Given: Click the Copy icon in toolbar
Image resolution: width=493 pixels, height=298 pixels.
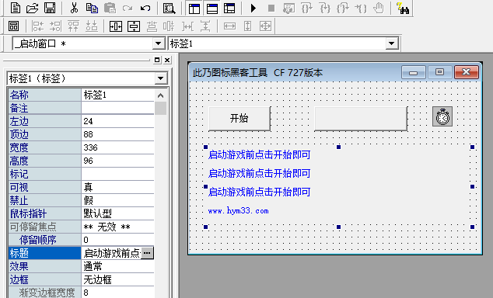Looking at the screenshot, I should pos(92,8).
